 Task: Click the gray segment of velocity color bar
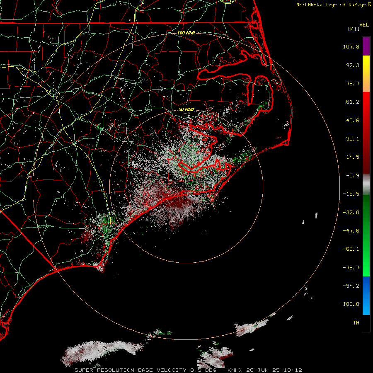(366, 184)
